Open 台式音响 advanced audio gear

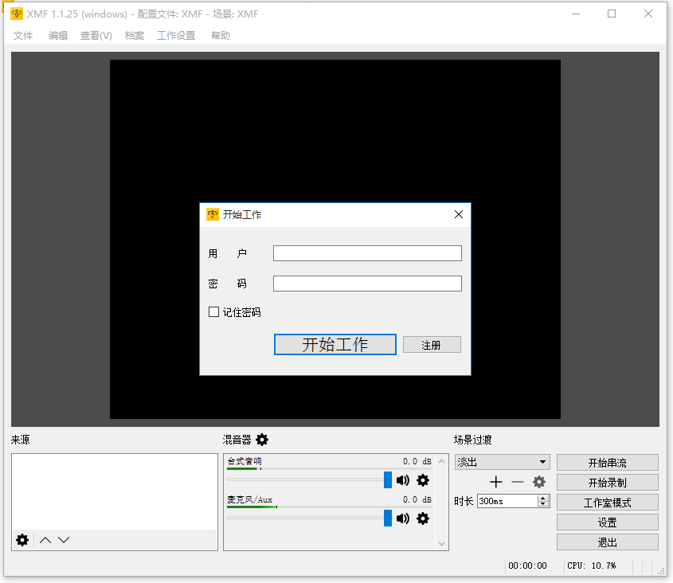tap(423, 480)
